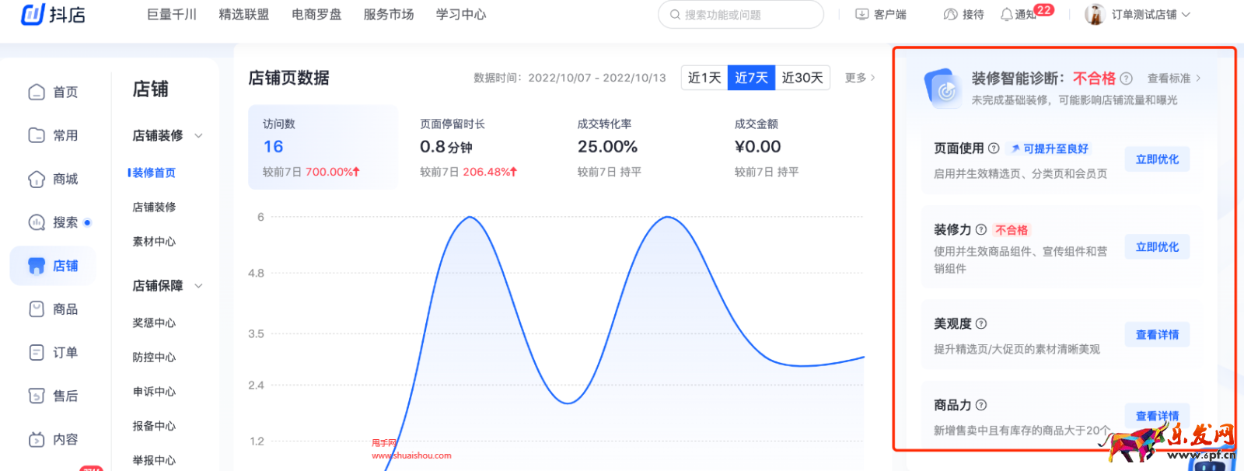Click the 数据时间 2022/10/07 - 2022/10/13 text

(x=570, y=78)
